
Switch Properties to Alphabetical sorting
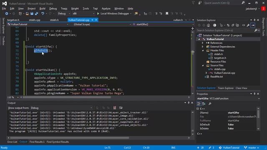(x=204, y=104)
